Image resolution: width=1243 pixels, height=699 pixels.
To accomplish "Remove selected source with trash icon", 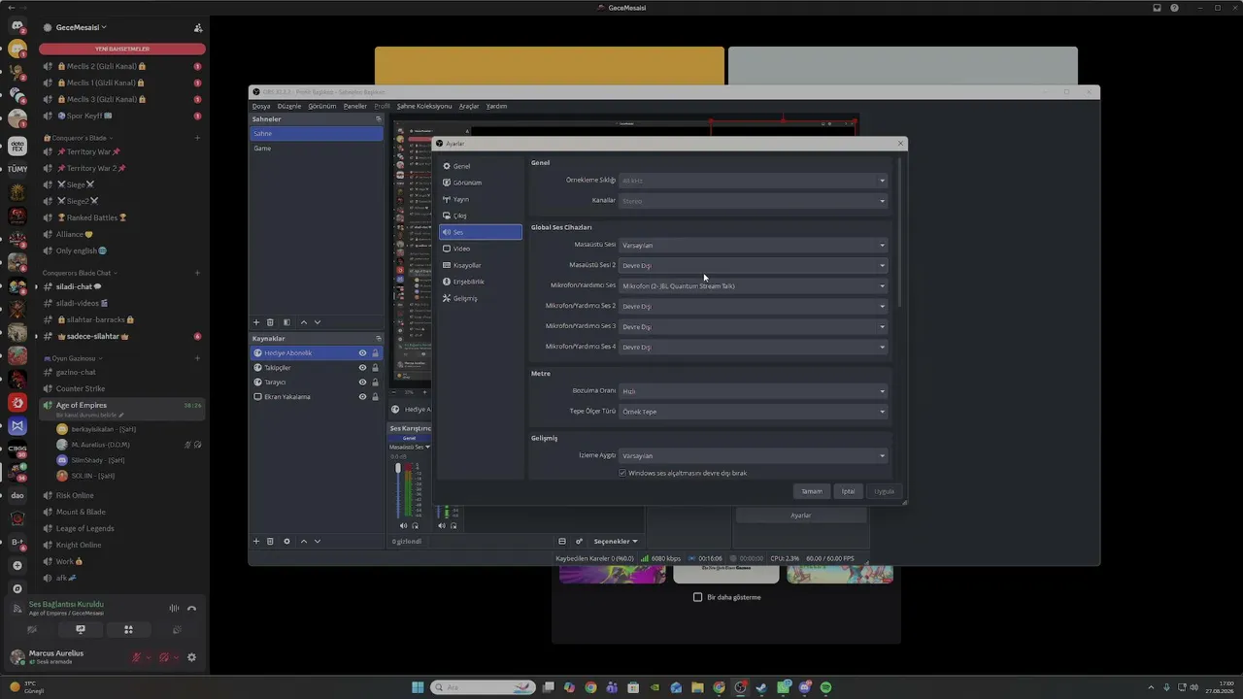I will (x=270, y=541).
